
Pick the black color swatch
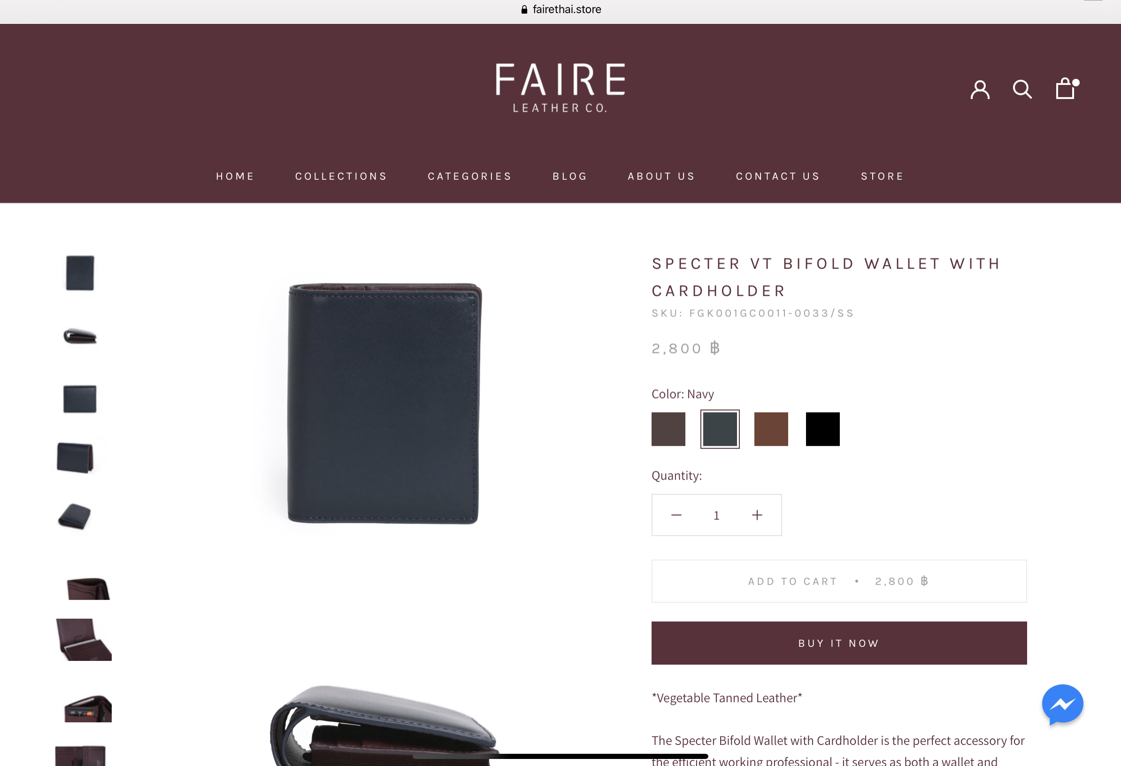pos(822,429)
